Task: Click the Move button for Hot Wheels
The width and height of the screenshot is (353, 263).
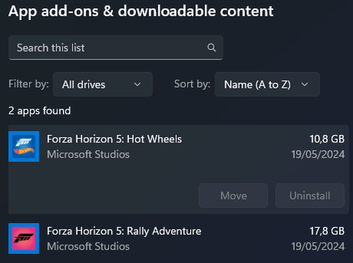Action: coord(233,196)
